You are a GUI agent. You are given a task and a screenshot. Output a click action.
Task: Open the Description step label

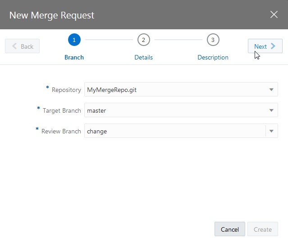pyautogui.click(x=213, y=57)
